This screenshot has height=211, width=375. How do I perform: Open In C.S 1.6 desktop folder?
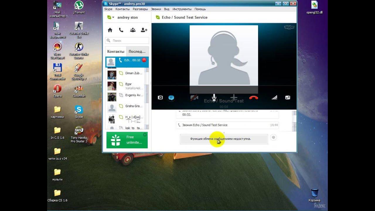coord(57,133)
